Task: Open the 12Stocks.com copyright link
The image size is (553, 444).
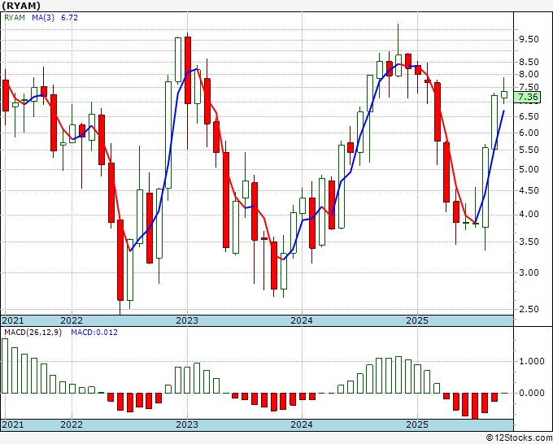Action: (519, 438)
